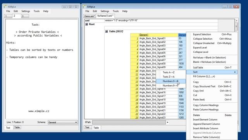Click Copy in context menu
Viewport: 248px width, 140px height.
tap(212, 82)
